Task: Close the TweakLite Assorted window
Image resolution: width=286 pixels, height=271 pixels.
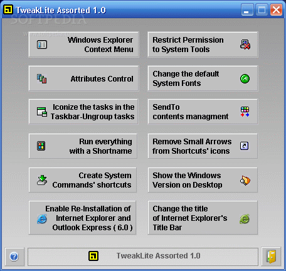Action: click(276, 9)
